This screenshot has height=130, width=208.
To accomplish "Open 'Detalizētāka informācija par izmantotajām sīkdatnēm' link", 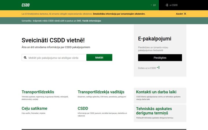I will pyautogui.click(x=119, y=14).
